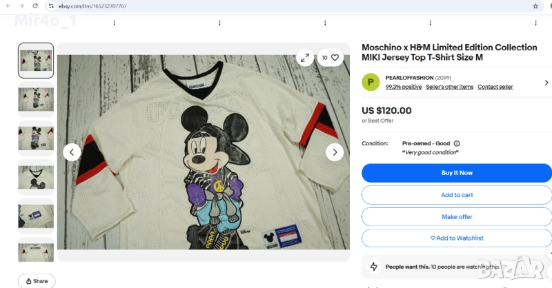Add to Watchlist
This screenshot has height=288, width=552.
click(x=457, y=238)
